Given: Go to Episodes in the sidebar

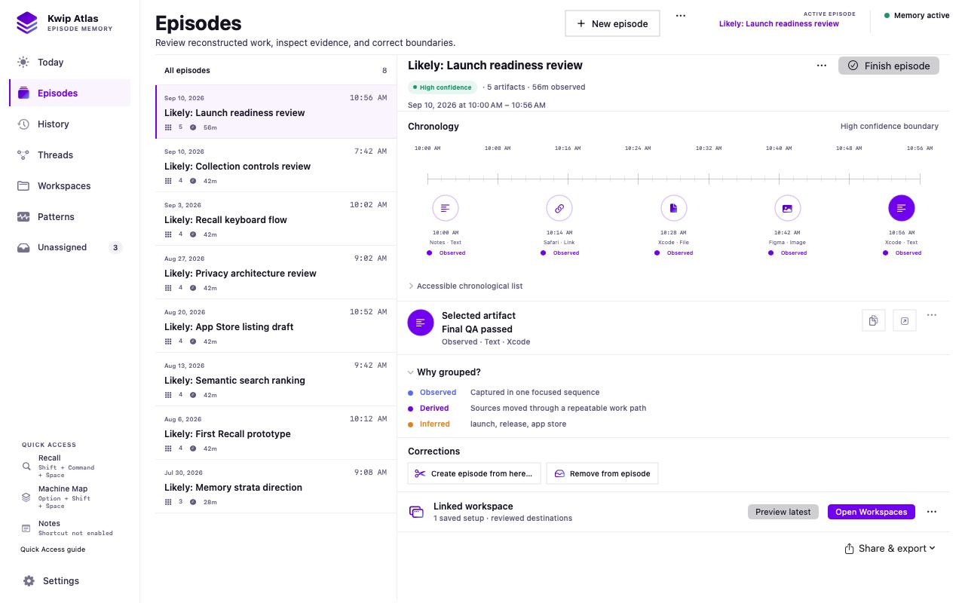Looking at the screenshot, I should coord(69,93).
